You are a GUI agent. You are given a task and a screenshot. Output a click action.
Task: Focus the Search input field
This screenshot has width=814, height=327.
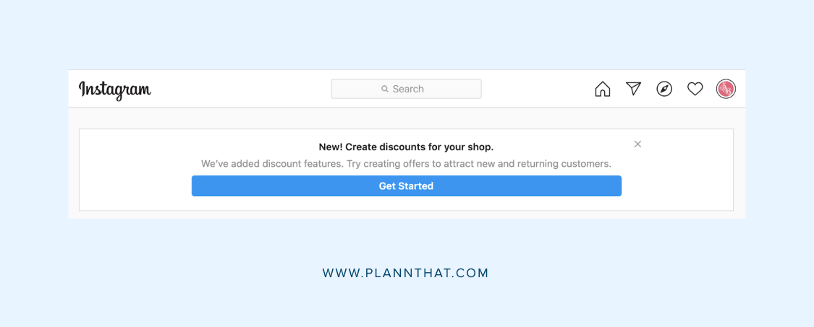(x=406, y=89)
